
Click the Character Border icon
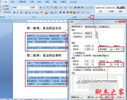(x=56, y=8)
